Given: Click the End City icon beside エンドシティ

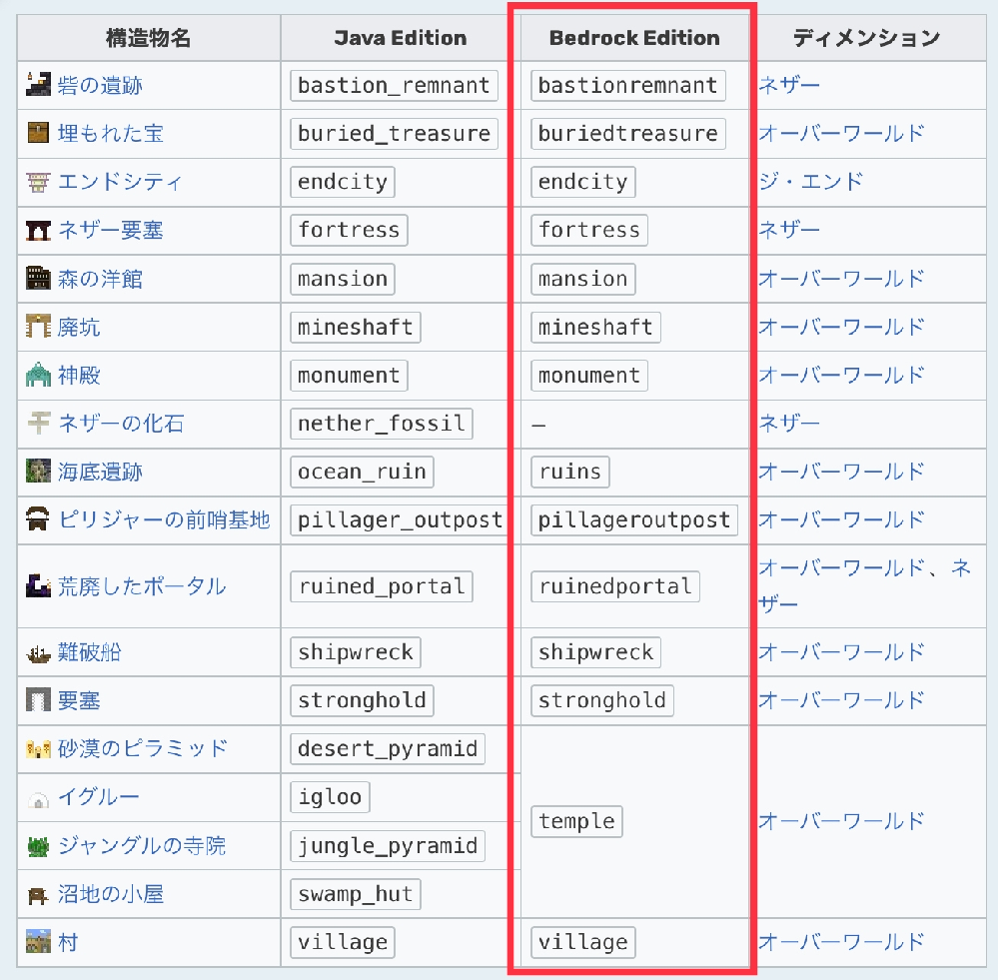Looking at the screenshot, I should 38,182.
